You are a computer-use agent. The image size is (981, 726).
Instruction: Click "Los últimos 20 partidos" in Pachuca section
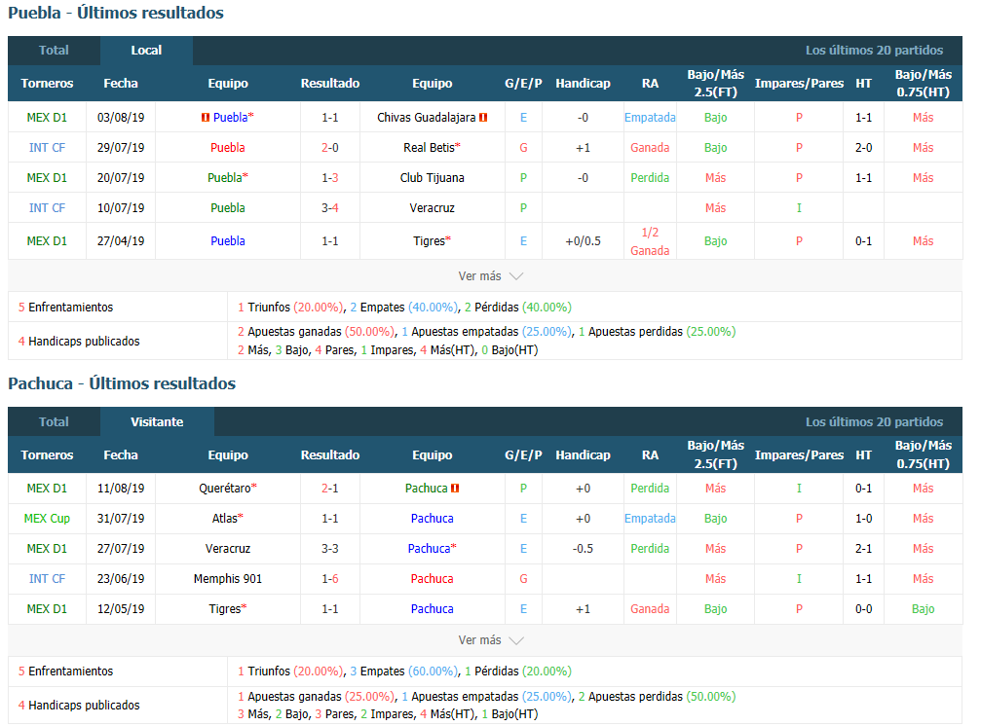pos(874,421)
